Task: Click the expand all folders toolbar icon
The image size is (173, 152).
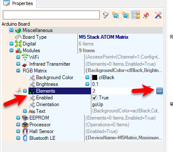Action: 116,15
